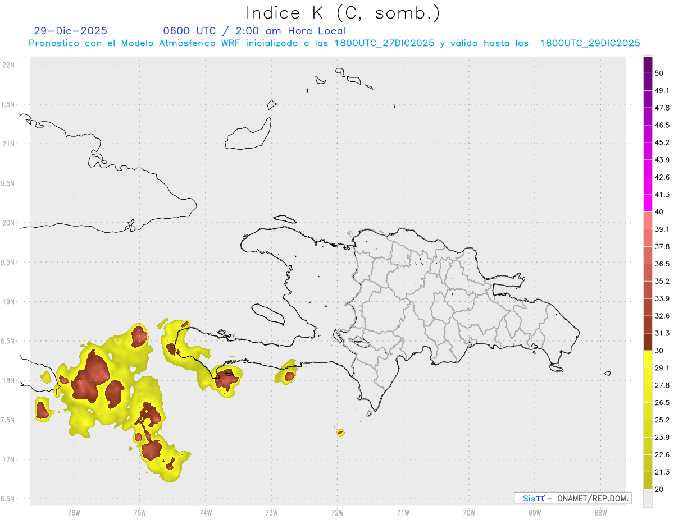Click the colorbar value "42.6"
674x520 pixels.
click(x=662, y=177)
